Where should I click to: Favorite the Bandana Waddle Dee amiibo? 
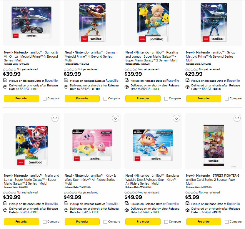pyautogui.click(x=176, y=118)
